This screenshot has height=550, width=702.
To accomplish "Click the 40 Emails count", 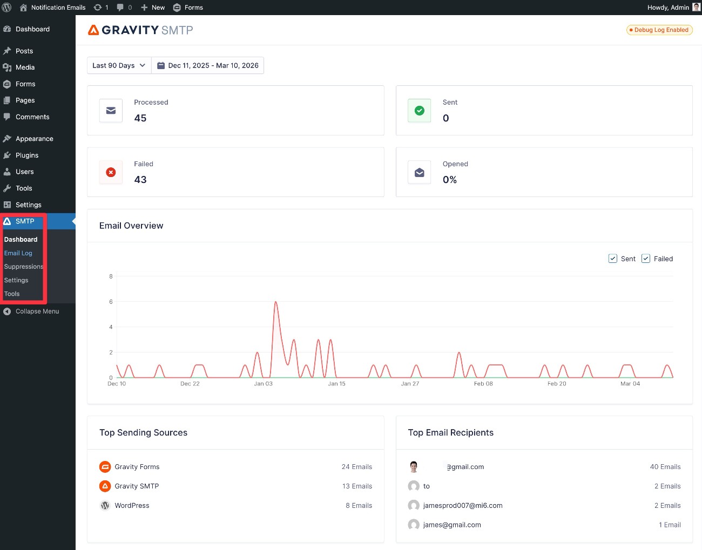I will (x=665, y=467).
